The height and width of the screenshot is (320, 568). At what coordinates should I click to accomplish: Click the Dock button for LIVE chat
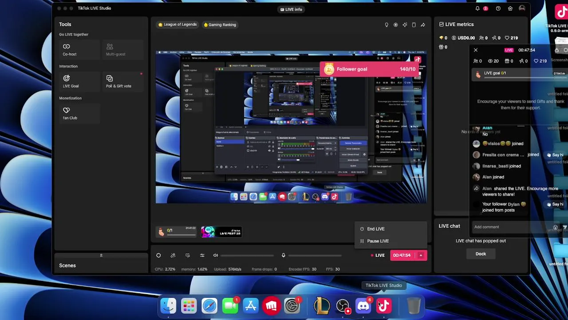(481, 254)
